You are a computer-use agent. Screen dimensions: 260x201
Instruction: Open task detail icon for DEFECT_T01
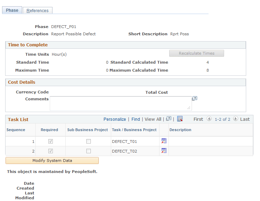(x=164, y=141)
